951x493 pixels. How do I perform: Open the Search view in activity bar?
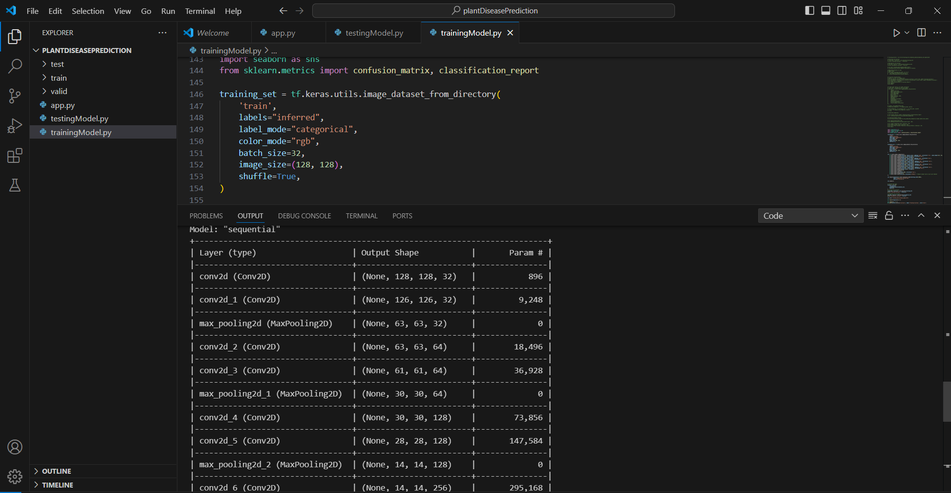(15, 66)
